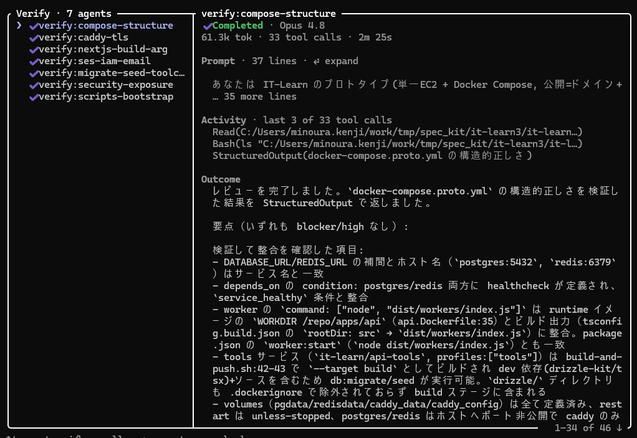Screen dimensions: 637x438
Task: Click the 'Activity · last 3 of 33 tool calls' heading
Action: click(297, 120)
